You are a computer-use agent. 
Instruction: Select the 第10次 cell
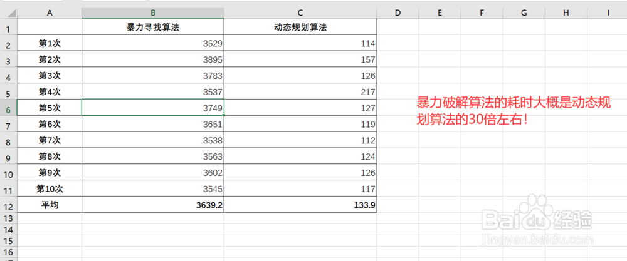[x=50, y=188]
